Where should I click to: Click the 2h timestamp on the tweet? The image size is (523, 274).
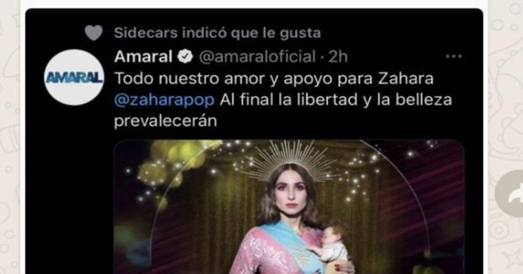(338, 57)
